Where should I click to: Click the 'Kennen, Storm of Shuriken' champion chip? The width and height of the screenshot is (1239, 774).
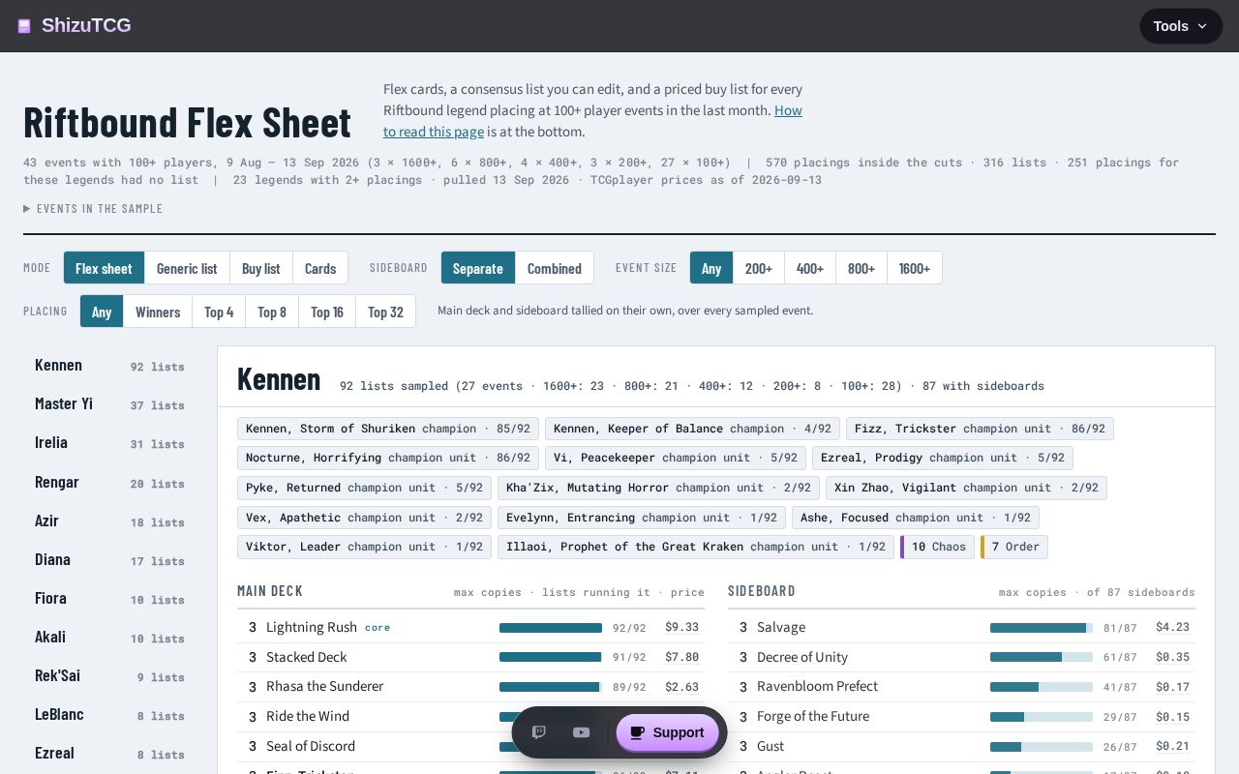388,429
